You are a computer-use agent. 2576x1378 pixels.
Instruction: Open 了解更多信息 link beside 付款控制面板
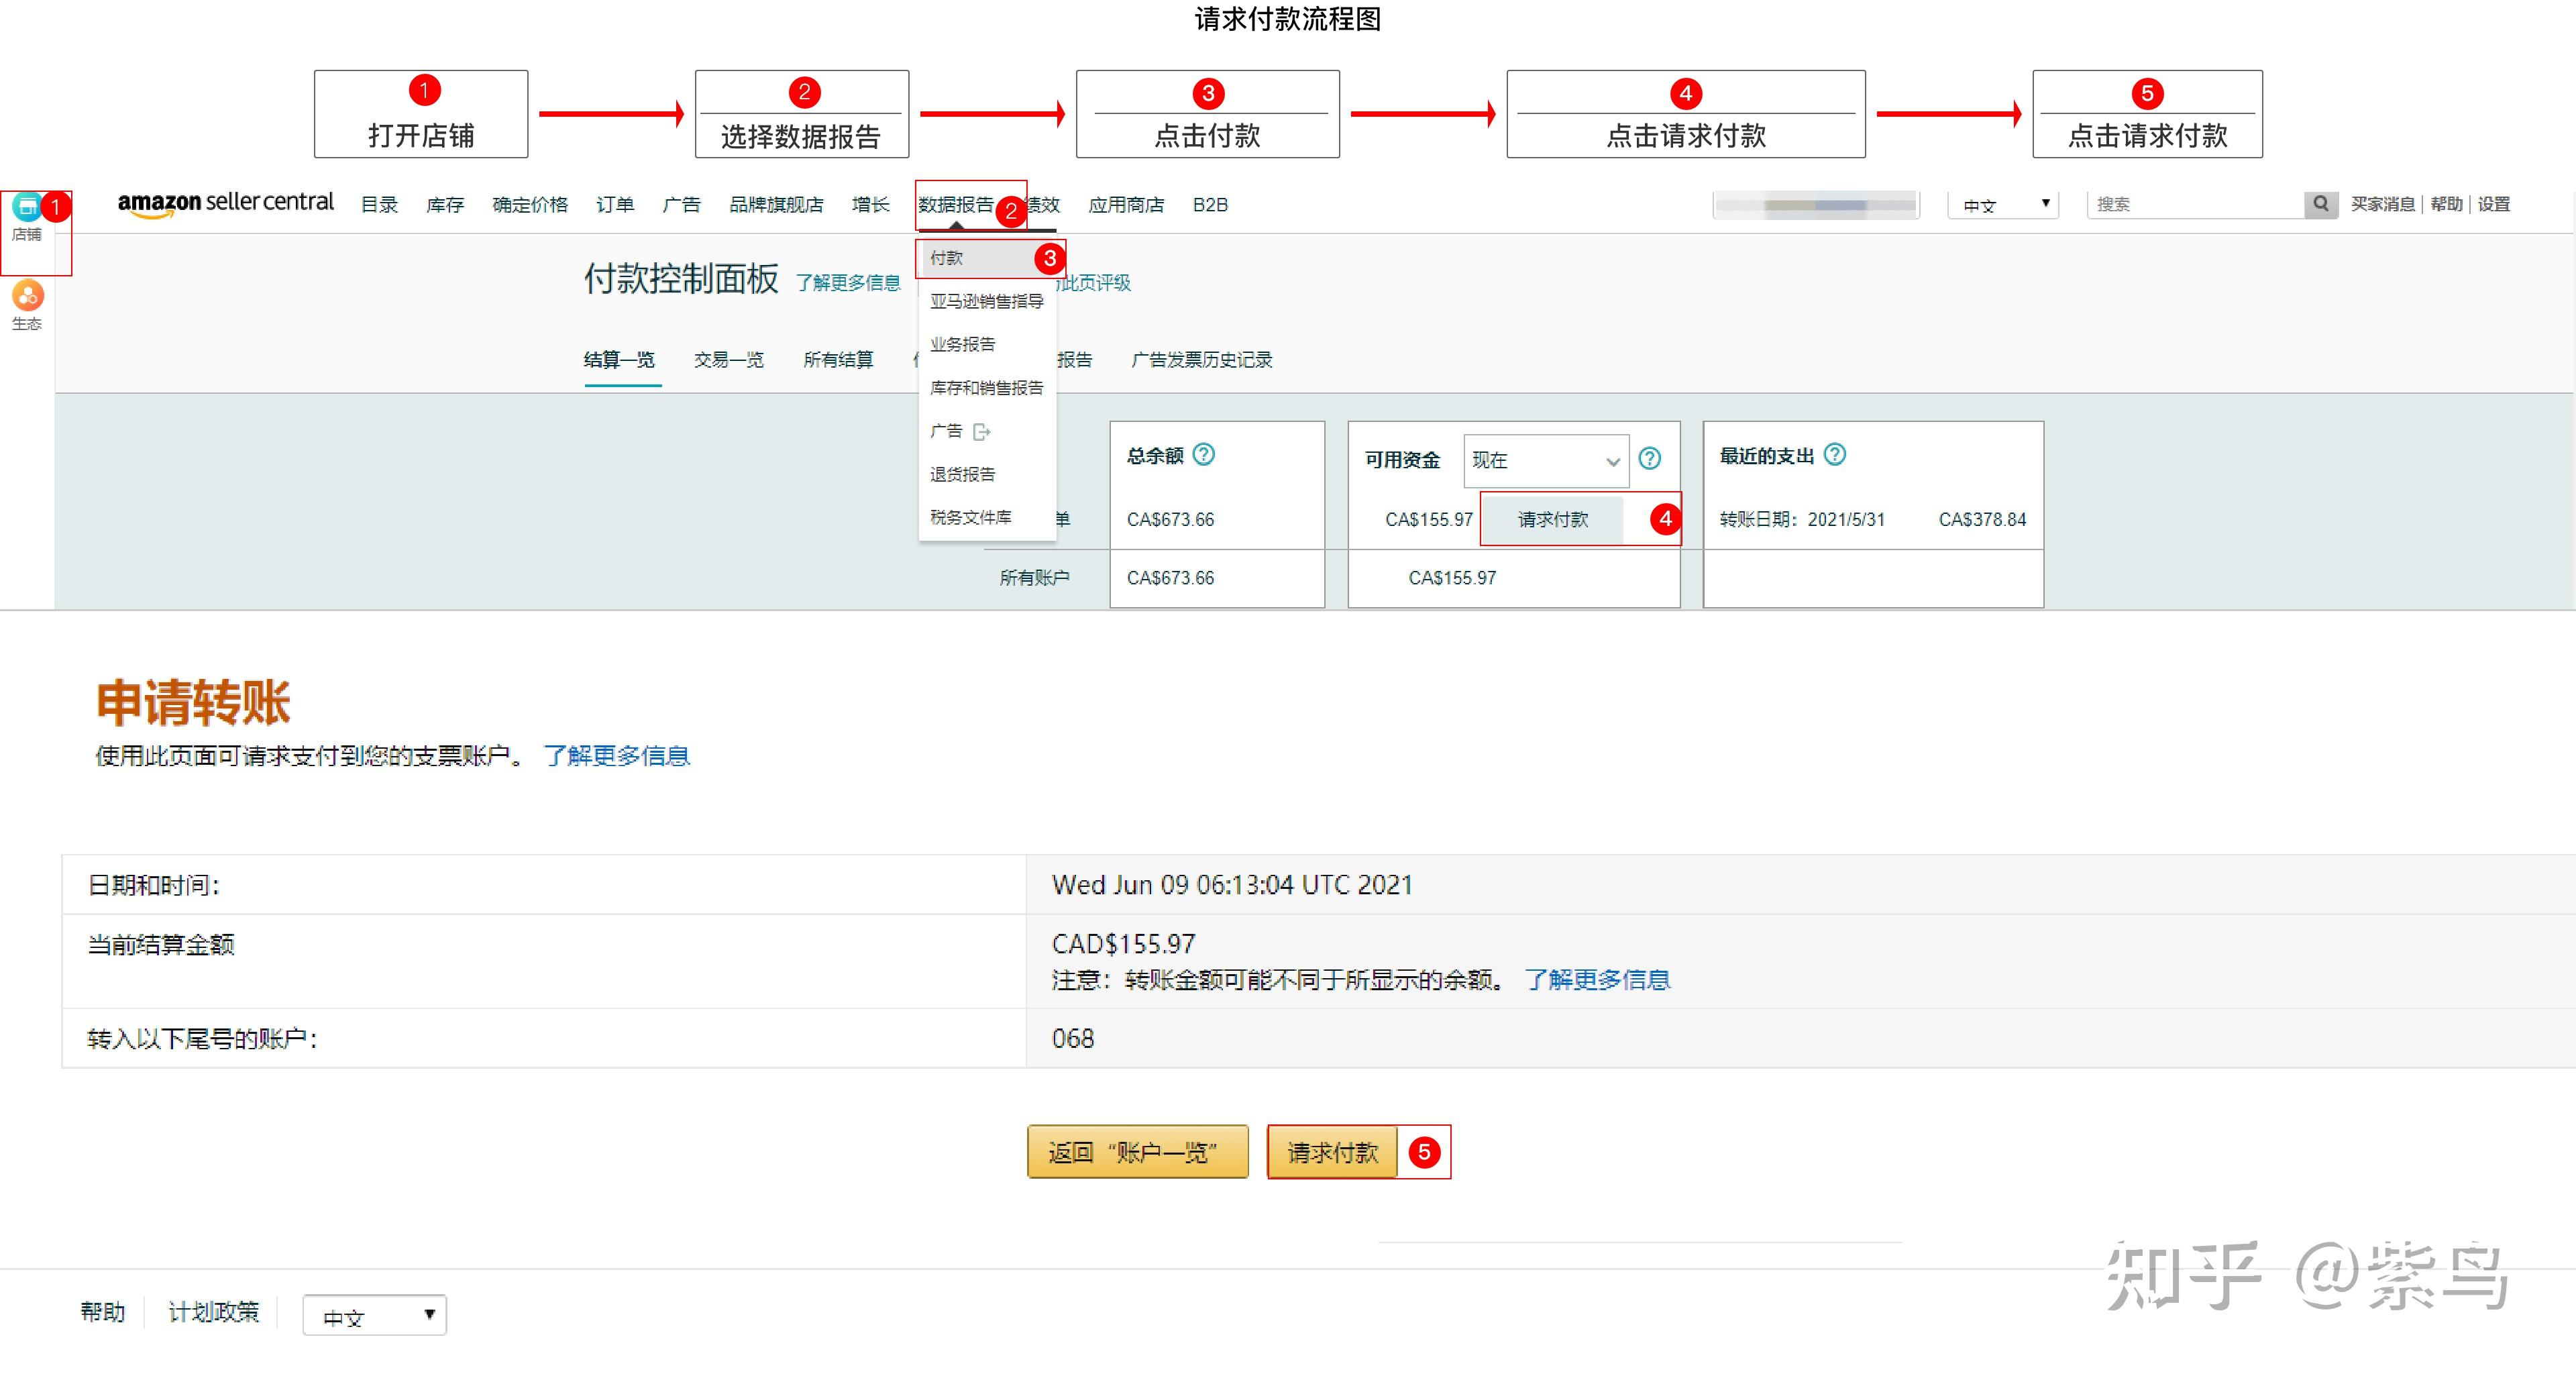[x=848, y=283]
